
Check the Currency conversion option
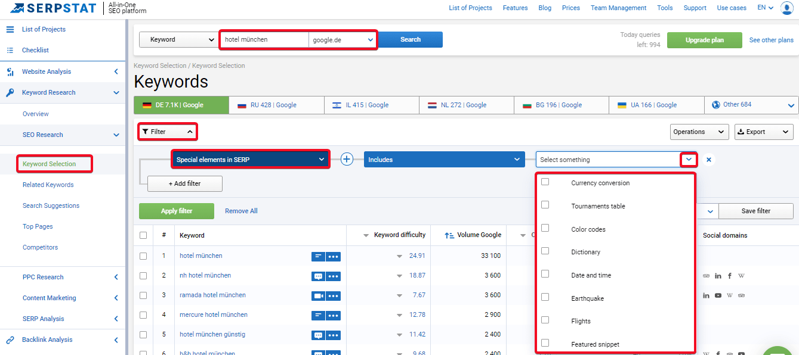[x=545, y=182]
